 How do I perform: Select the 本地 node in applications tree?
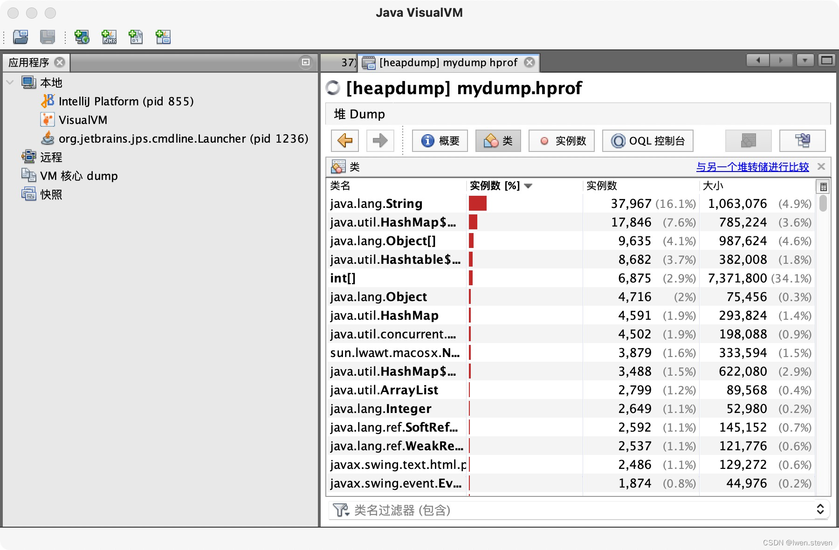(x=51, y=82)
